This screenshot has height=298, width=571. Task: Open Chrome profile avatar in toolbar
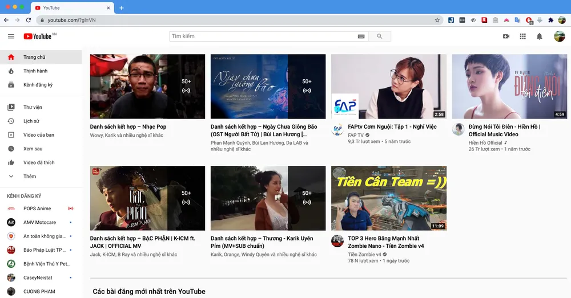click(562, 20)
